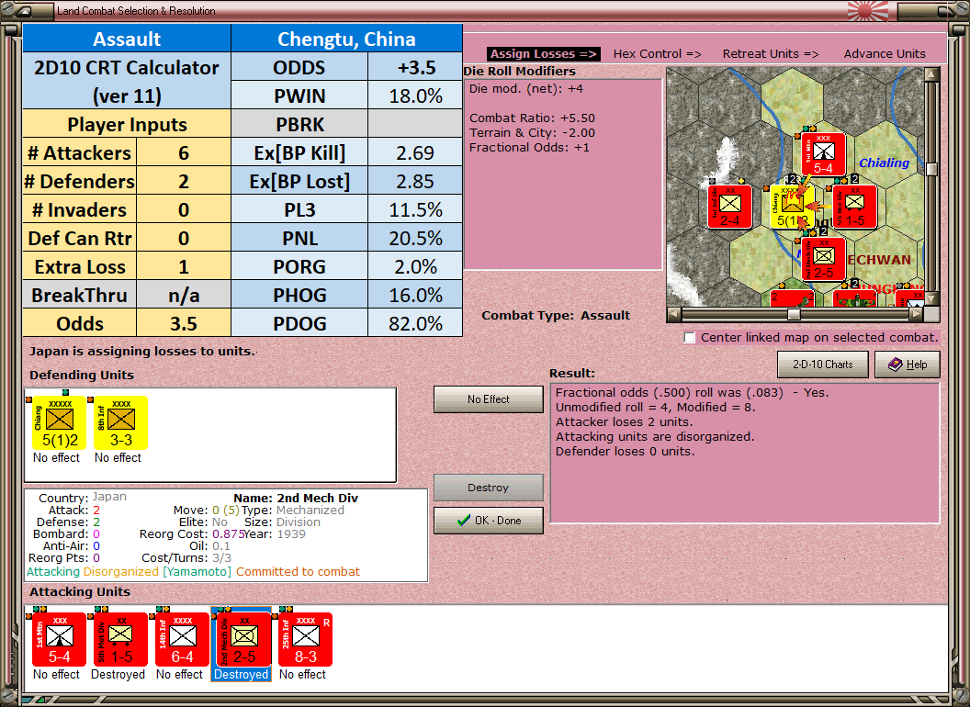Go to Retreat Units step
The image size is (970, 707).
(x=770, y=54)
